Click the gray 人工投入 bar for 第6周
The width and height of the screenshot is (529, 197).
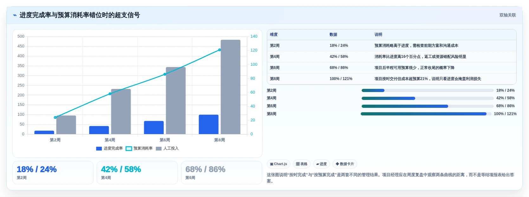coord(176,101)
